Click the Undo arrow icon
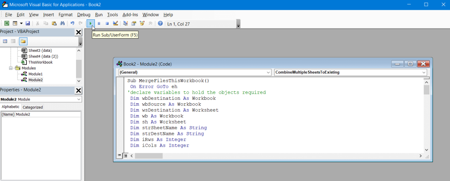 point(73,24)
